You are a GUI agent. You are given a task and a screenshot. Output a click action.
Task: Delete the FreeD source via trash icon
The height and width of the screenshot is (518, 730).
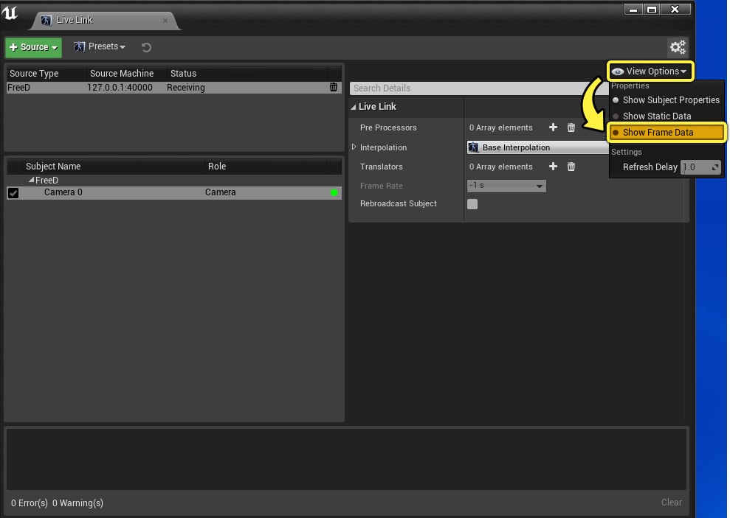(x=334, y=88)
